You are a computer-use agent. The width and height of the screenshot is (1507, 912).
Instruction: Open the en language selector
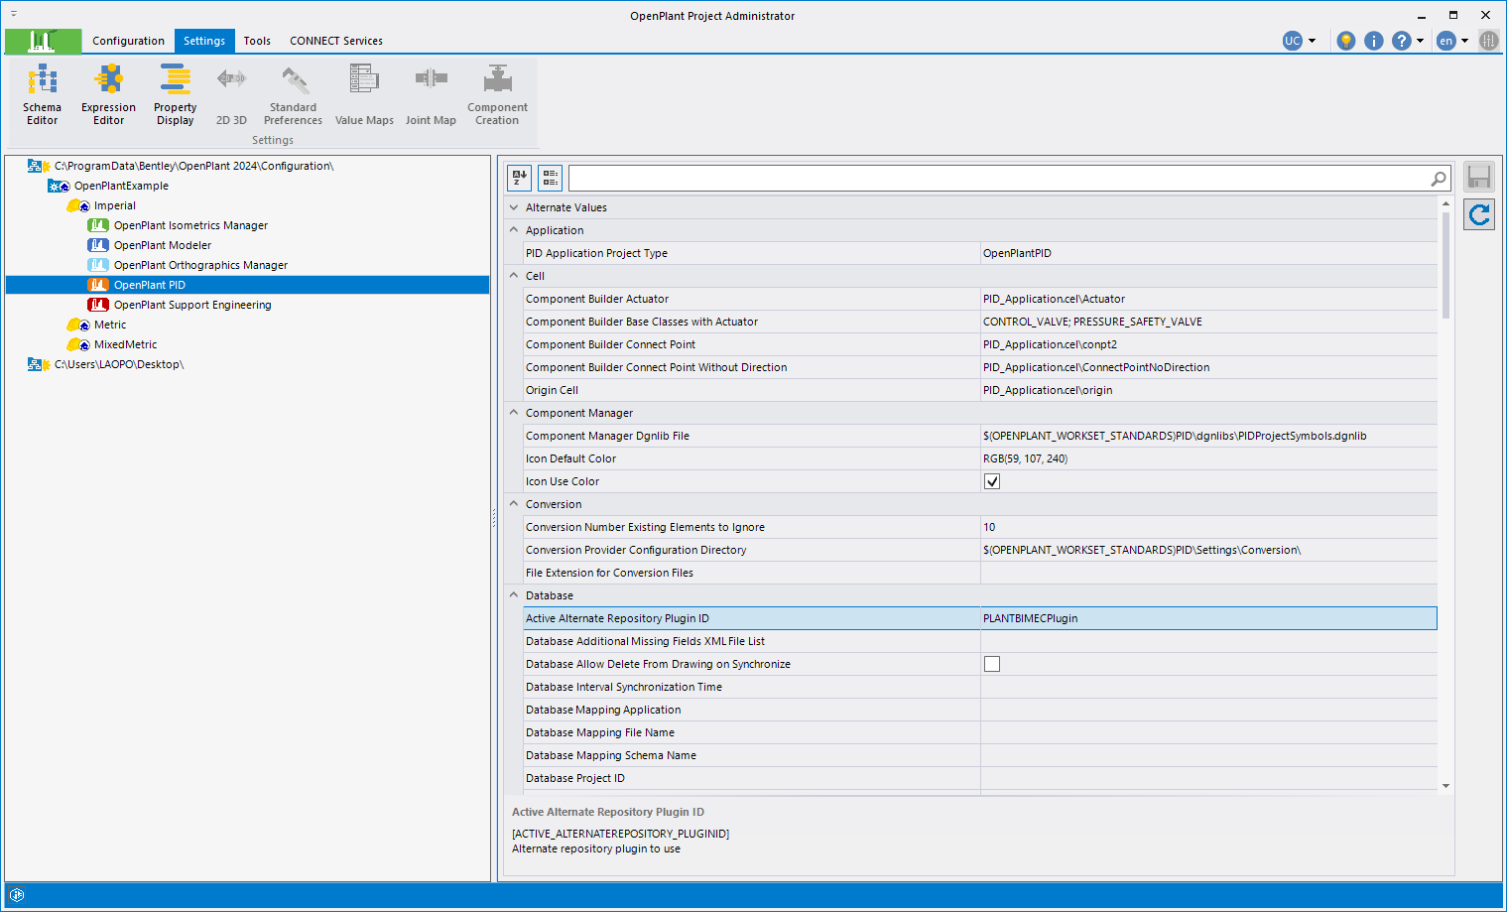click(1452, 41)
